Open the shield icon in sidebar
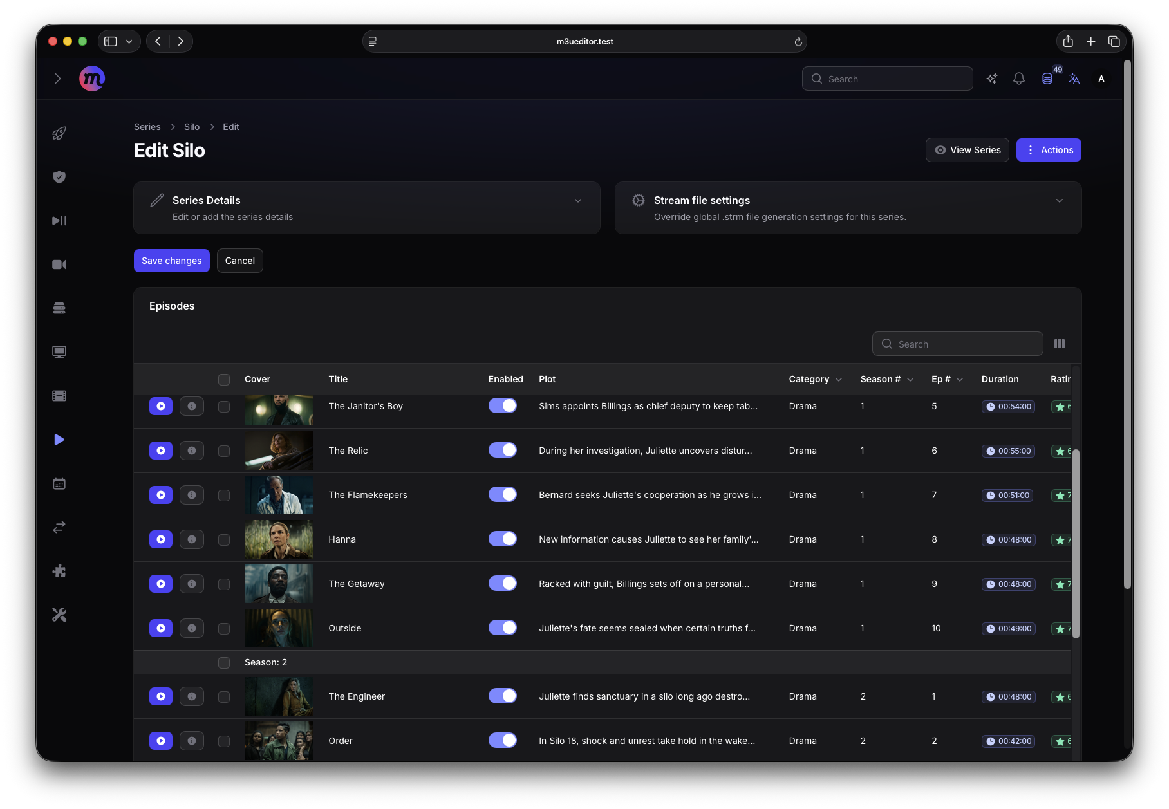This screenshot has height=809, width=1169. (59, 177)
